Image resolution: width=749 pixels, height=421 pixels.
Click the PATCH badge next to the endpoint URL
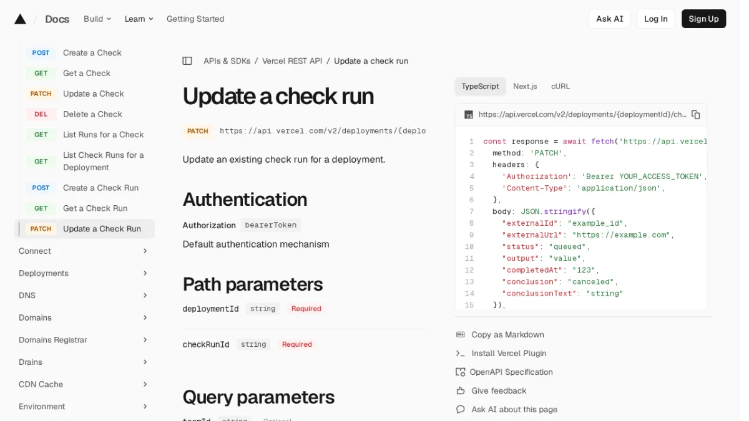click(198, 131)
